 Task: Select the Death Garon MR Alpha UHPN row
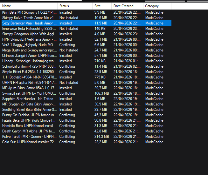87,131
